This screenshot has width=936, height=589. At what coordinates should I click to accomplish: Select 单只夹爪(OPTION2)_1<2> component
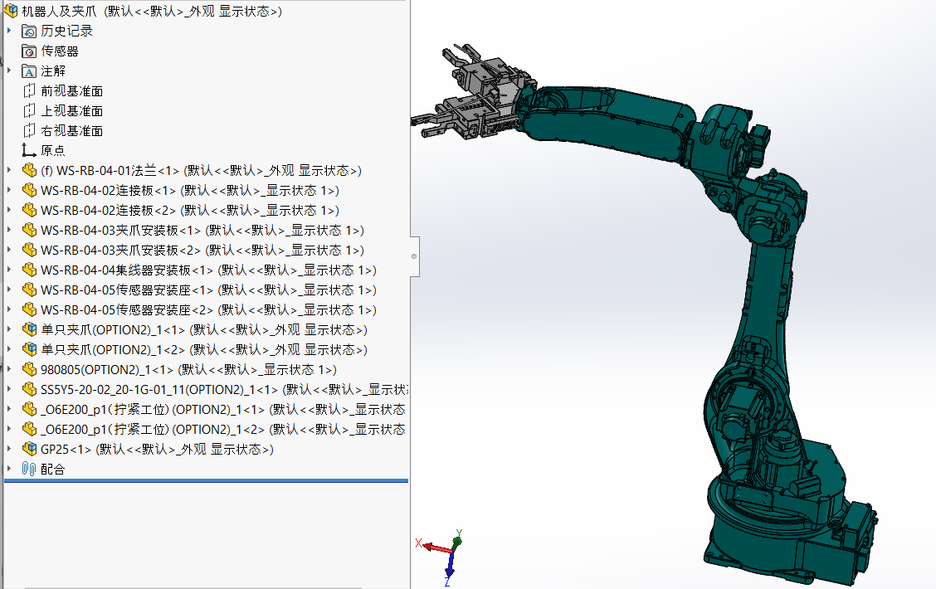click(204, 350)
